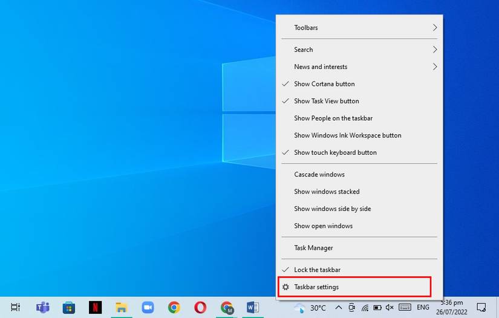Open Task Manager from the context menu

pos(313,248)
